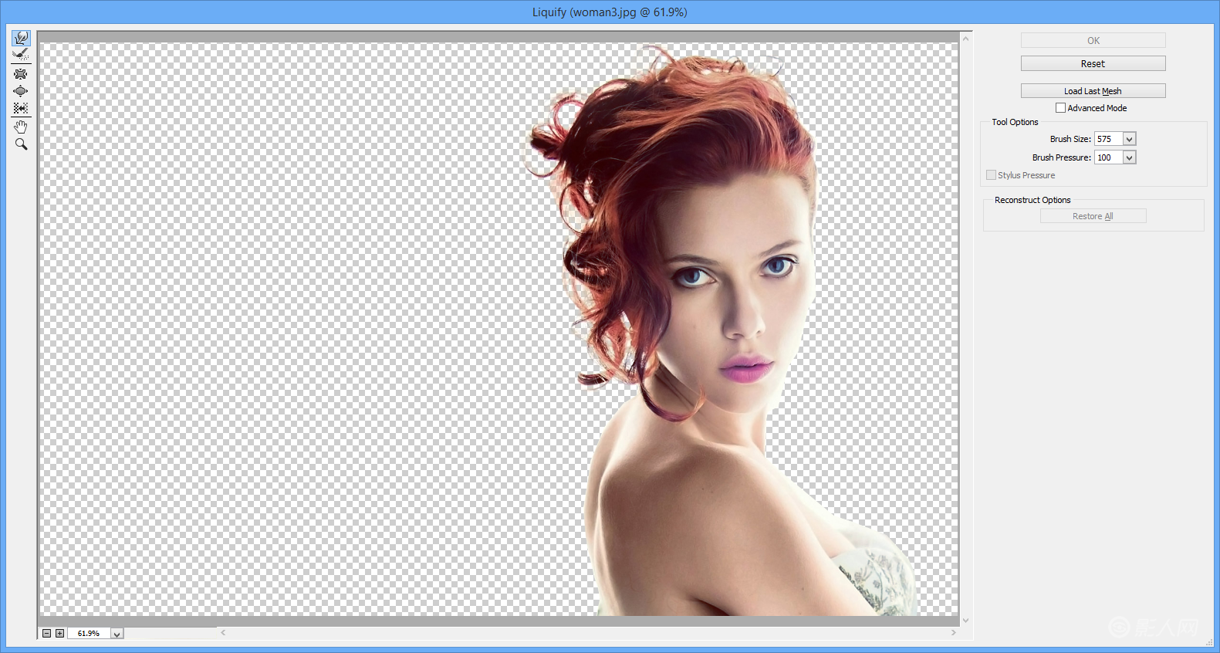Screen dimensions: 1220x653
Task: Select the Reconstruct tool
Action: (x=21, y=55)
